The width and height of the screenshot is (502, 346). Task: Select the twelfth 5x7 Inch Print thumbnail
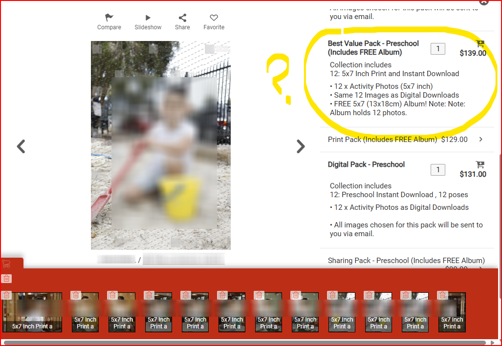click(x=452, y=312)
